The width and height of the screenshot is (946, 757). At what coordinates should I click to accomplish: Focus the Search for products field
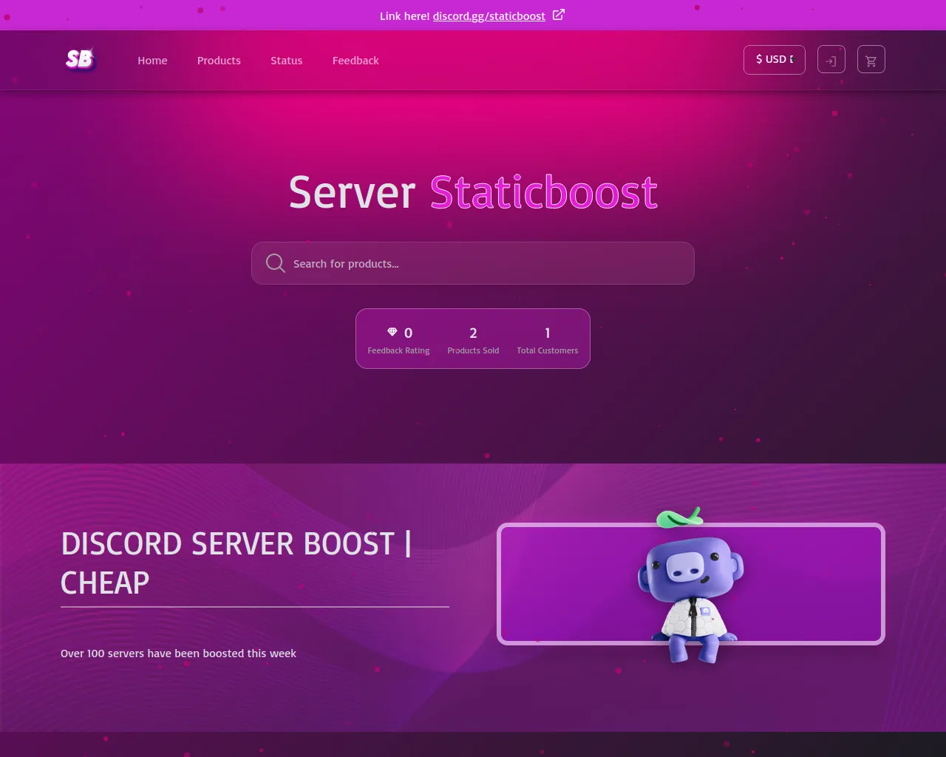coord(473,263)
